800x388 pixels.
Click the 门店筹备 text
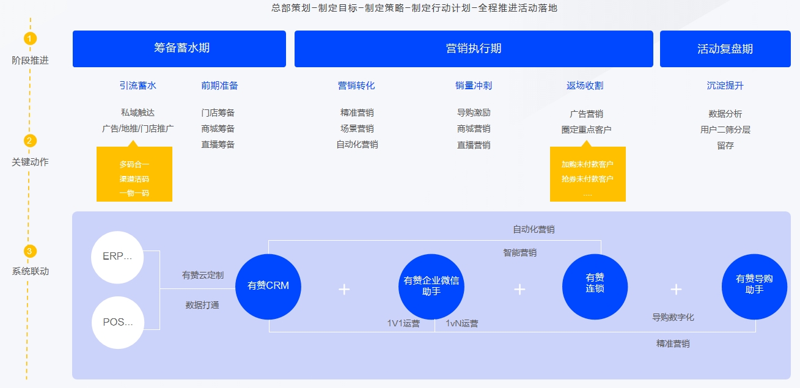tap(218, 112)
